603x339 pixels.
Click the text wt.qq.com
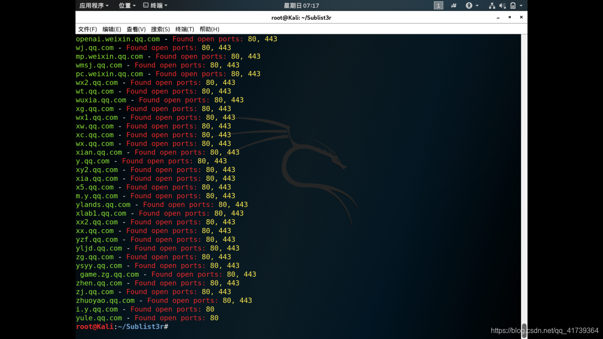[95, 91]
